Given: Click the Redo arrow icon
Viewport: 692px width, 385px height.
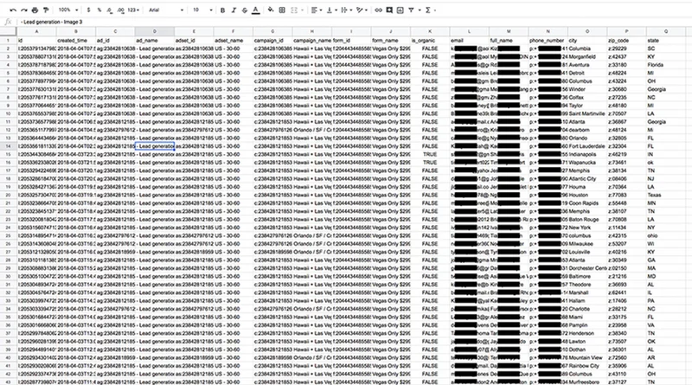Looking at the screenshot, I should tap(24, 10).
